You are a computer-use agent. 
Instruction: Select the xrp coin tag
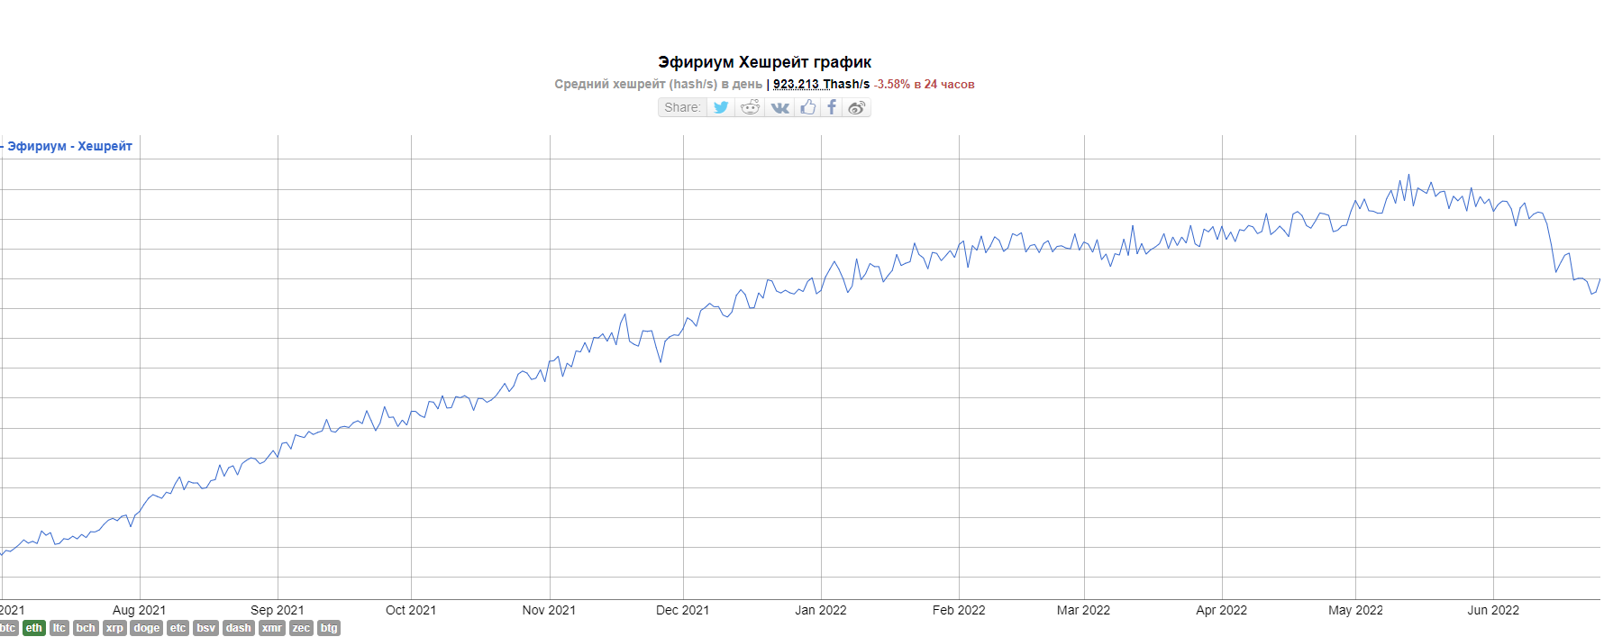(x=114, y=628)
